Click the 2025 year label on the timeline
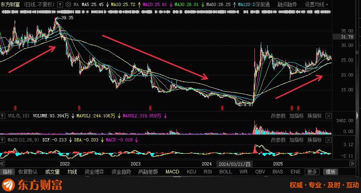 (x=278, y=164)
